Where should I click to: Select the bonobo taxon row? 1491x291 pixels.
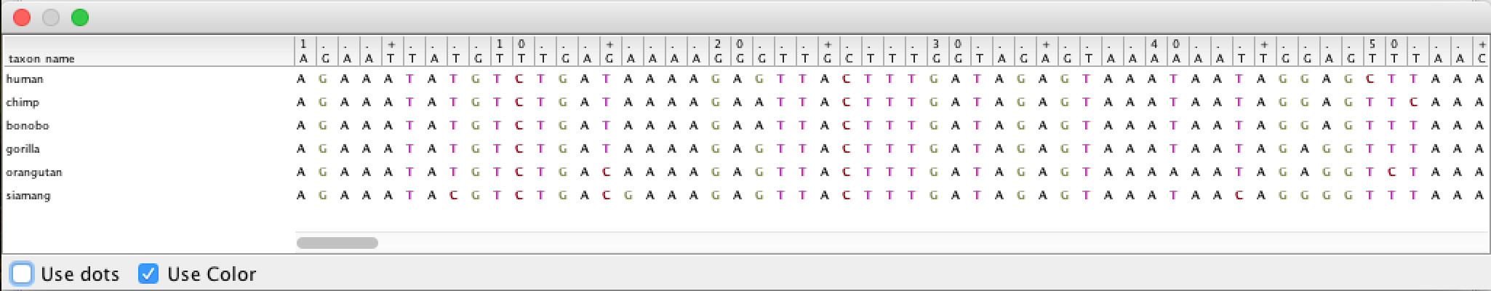745,125
